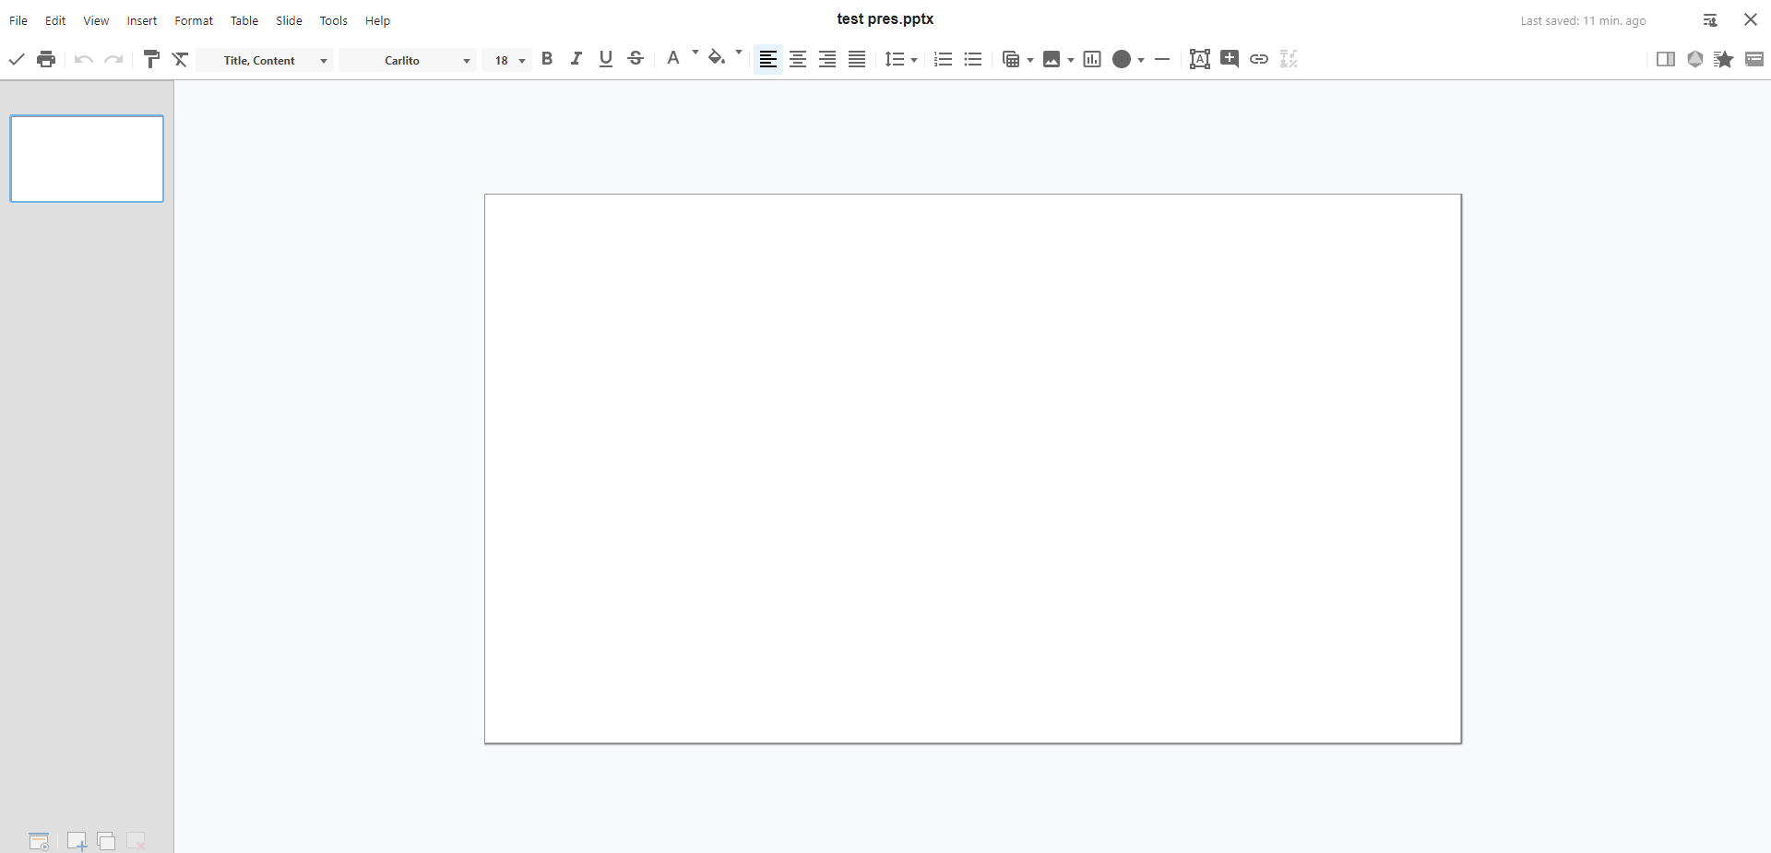
Task: Toggle the numbered list
Action: pyautogui.click(x=942, y=59)
